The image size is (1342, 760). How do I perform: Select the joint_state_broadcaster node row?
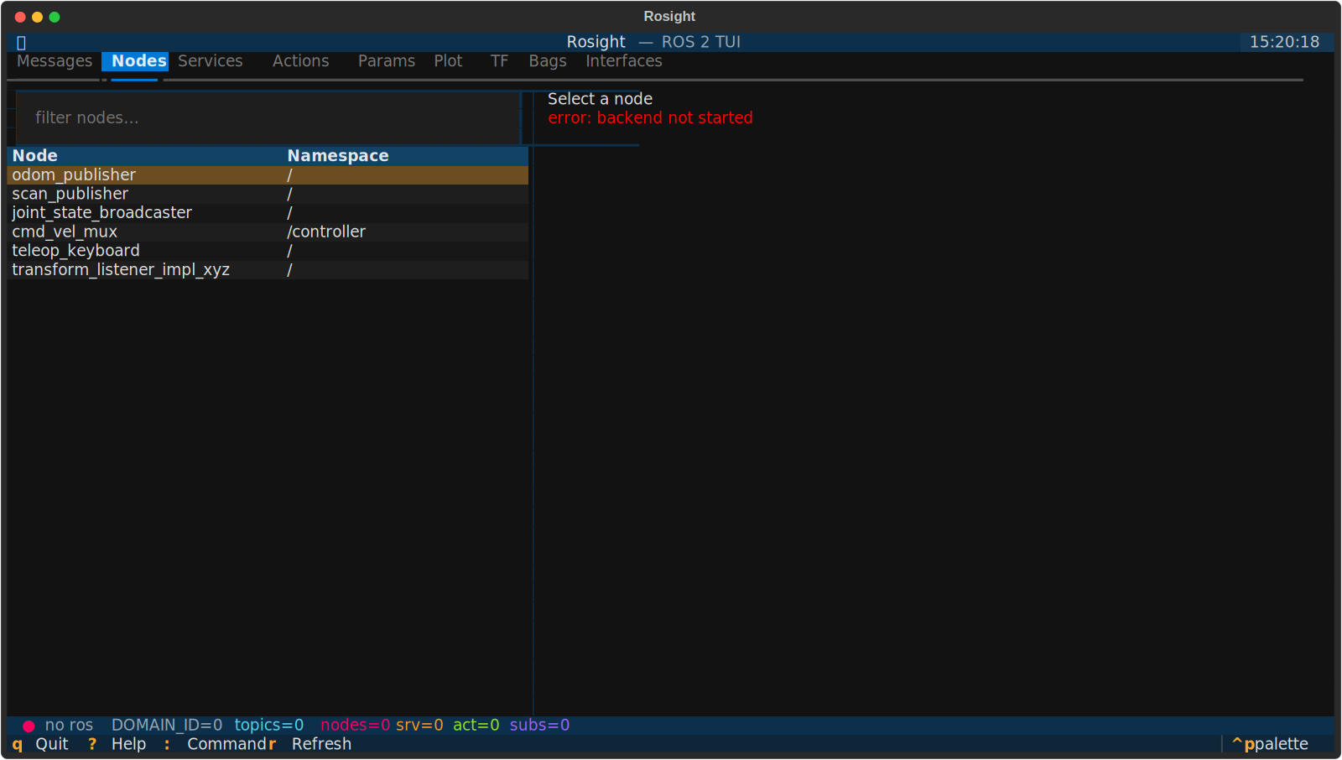[268, 213]
